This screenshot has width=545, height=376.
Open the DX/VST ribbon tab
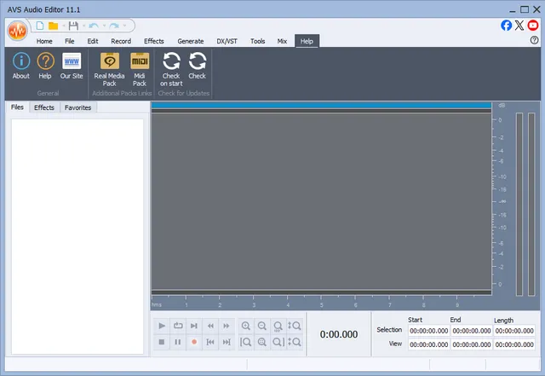pyautogui.click(x=227, y=41)
